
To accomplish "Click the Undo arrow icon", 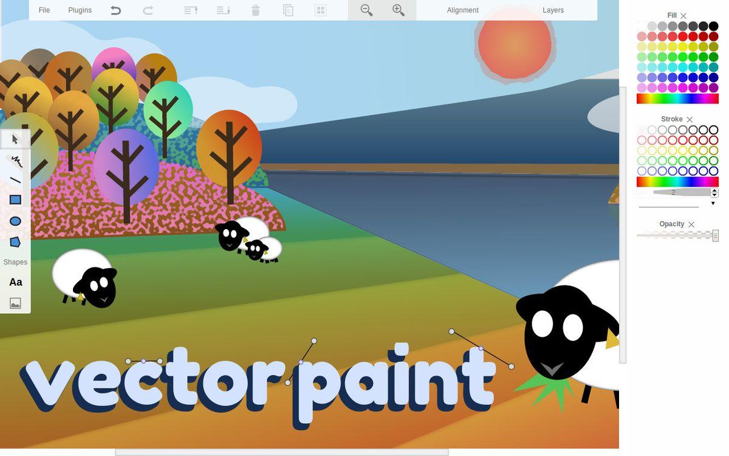I will click(x=115, y=10).
